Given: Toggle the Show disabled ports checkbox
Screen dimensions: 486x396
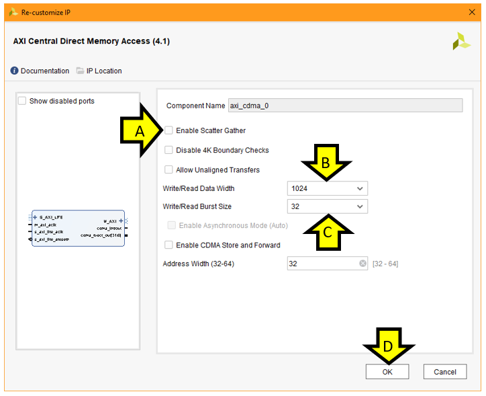Looking at the screenshot, I should click(22, 101).
